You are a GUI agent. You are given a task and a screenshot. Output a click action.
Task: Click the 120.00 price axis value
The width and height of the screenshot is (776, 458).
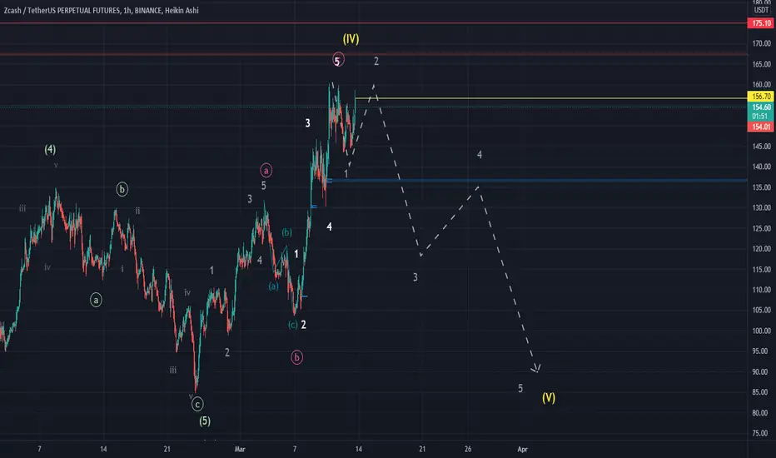pos(761,249)
